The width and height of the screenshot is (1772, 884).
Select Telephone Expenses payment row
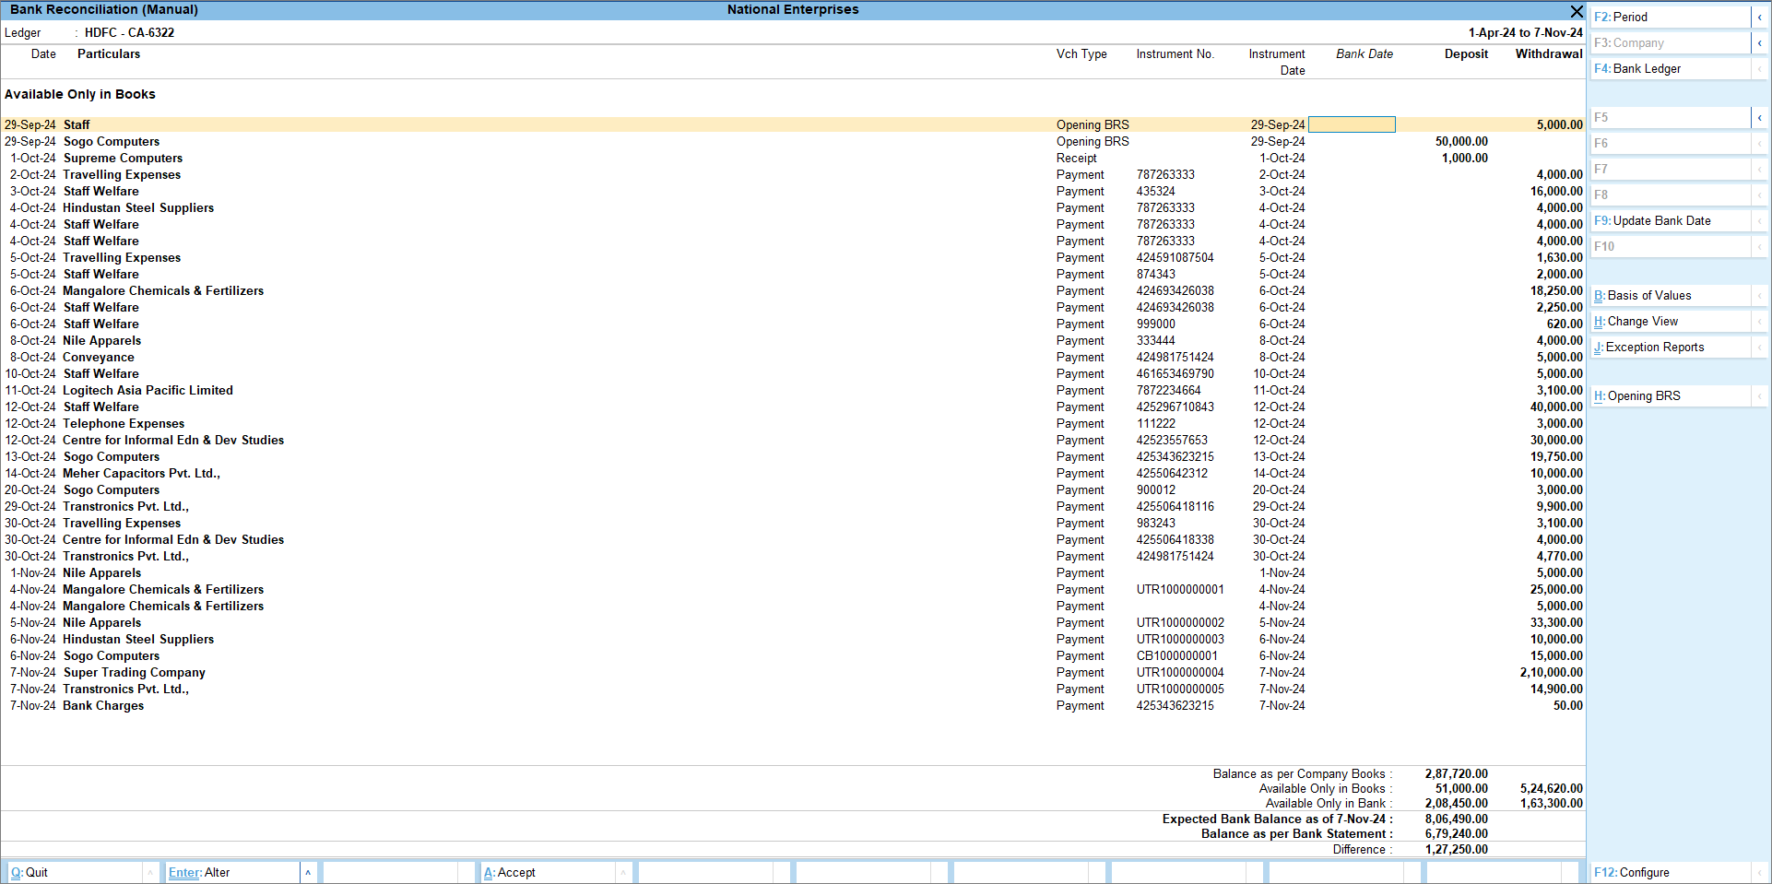point(793,423)
